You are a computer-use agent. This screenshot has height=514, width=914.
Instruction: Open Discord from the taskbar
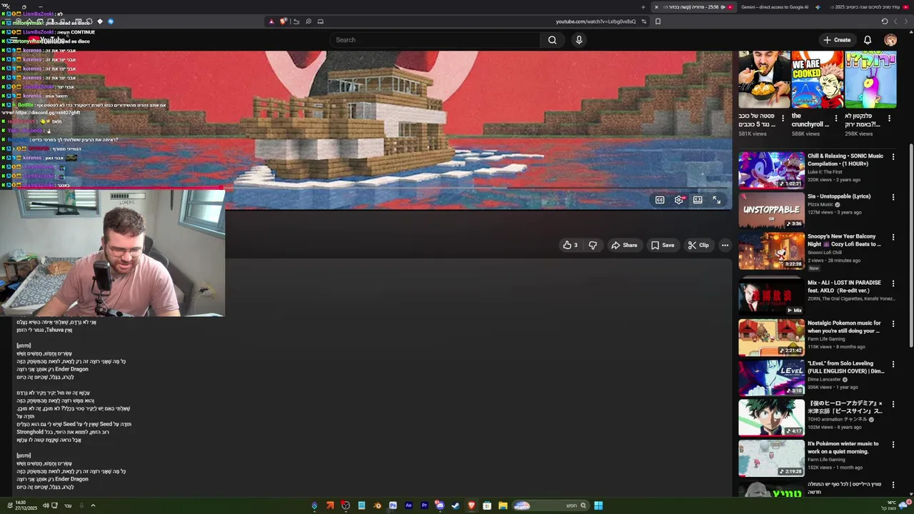pyautogui.click(x=440, y=505)
